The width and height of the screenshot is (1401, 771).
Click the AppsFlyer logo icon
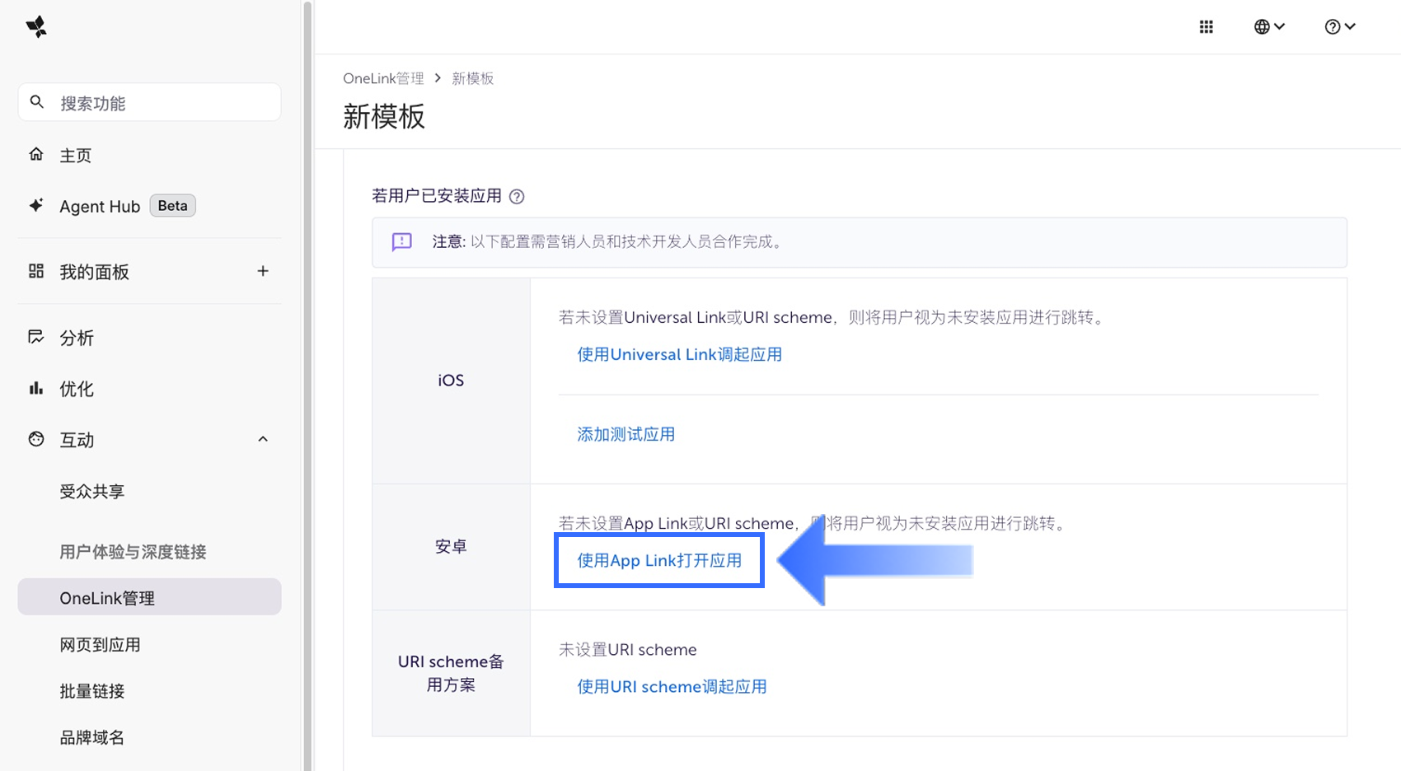[x=36, y=27]
